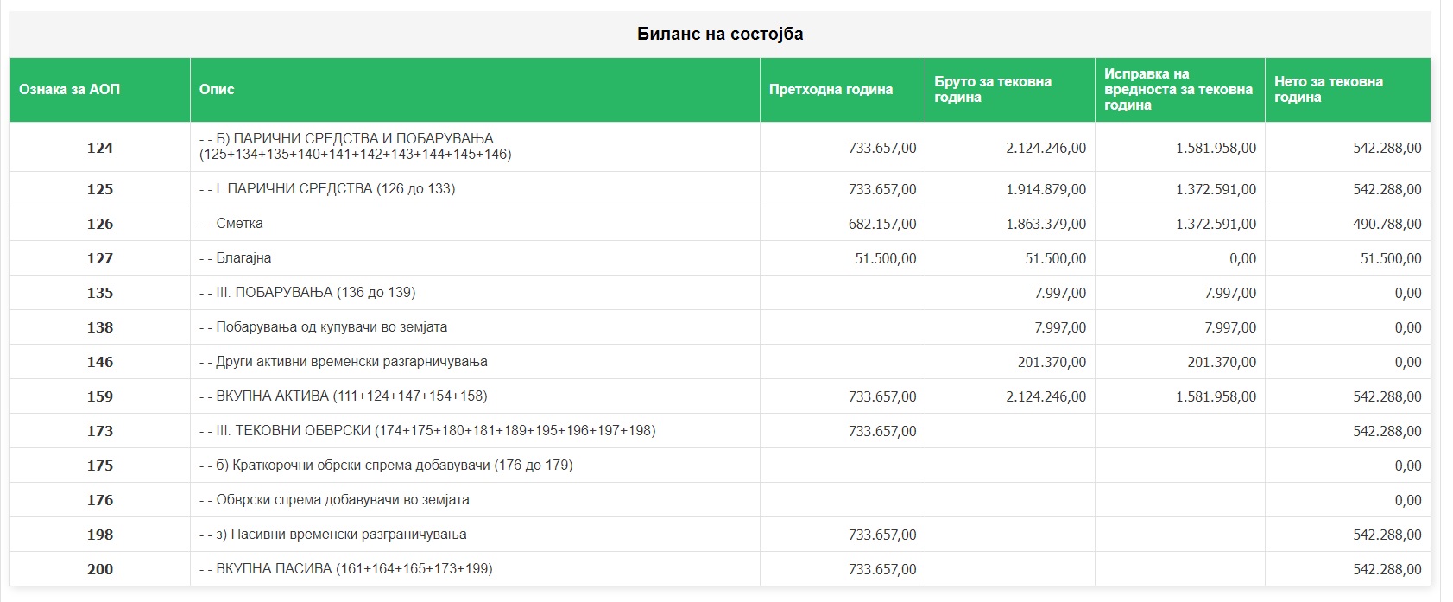Click AOP code 200
This screenshot has height=602, width=1453.
pos(100,569)
